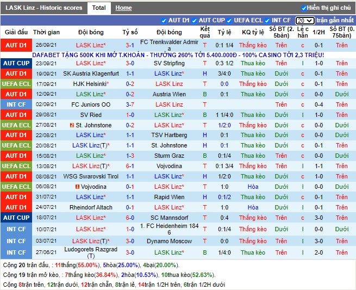
Task: Toggle the AUT CUP filter checkbox
Action: (193, 20)
